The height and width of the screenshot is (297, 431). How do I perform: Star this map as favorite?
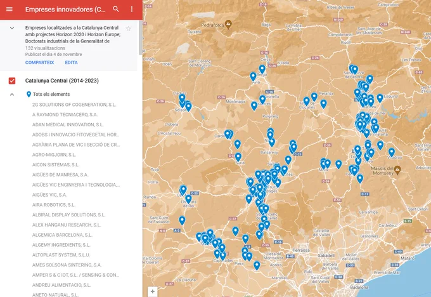point(128,29)
